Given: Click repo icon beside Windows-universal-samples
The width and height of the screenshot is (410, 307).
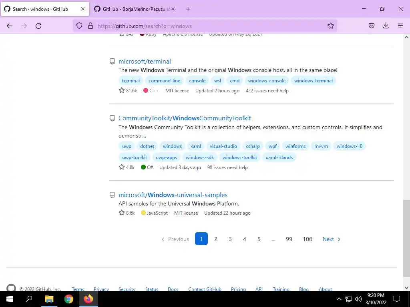Looking at the screenshot, I should (112, 195).
